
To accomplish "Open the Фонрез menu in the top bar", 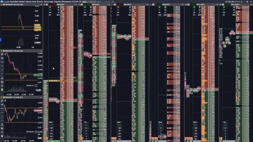I will pyautogui.click(x=22, y=2).
